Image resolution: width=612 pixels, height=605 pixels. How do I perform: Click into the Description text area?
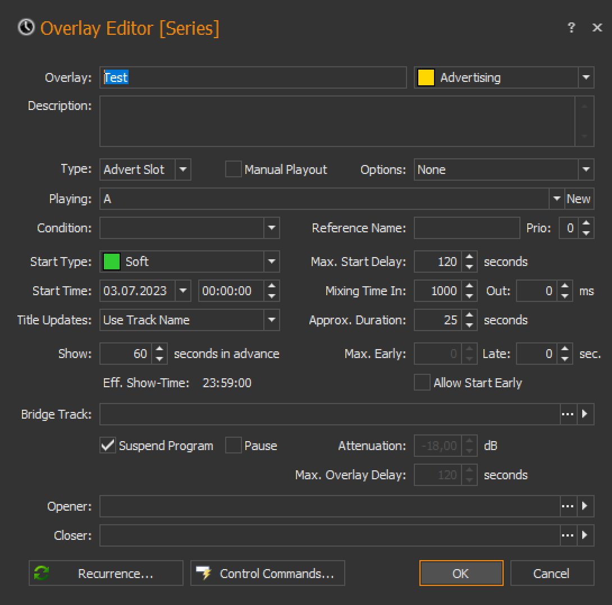click(x=337, y=121)
